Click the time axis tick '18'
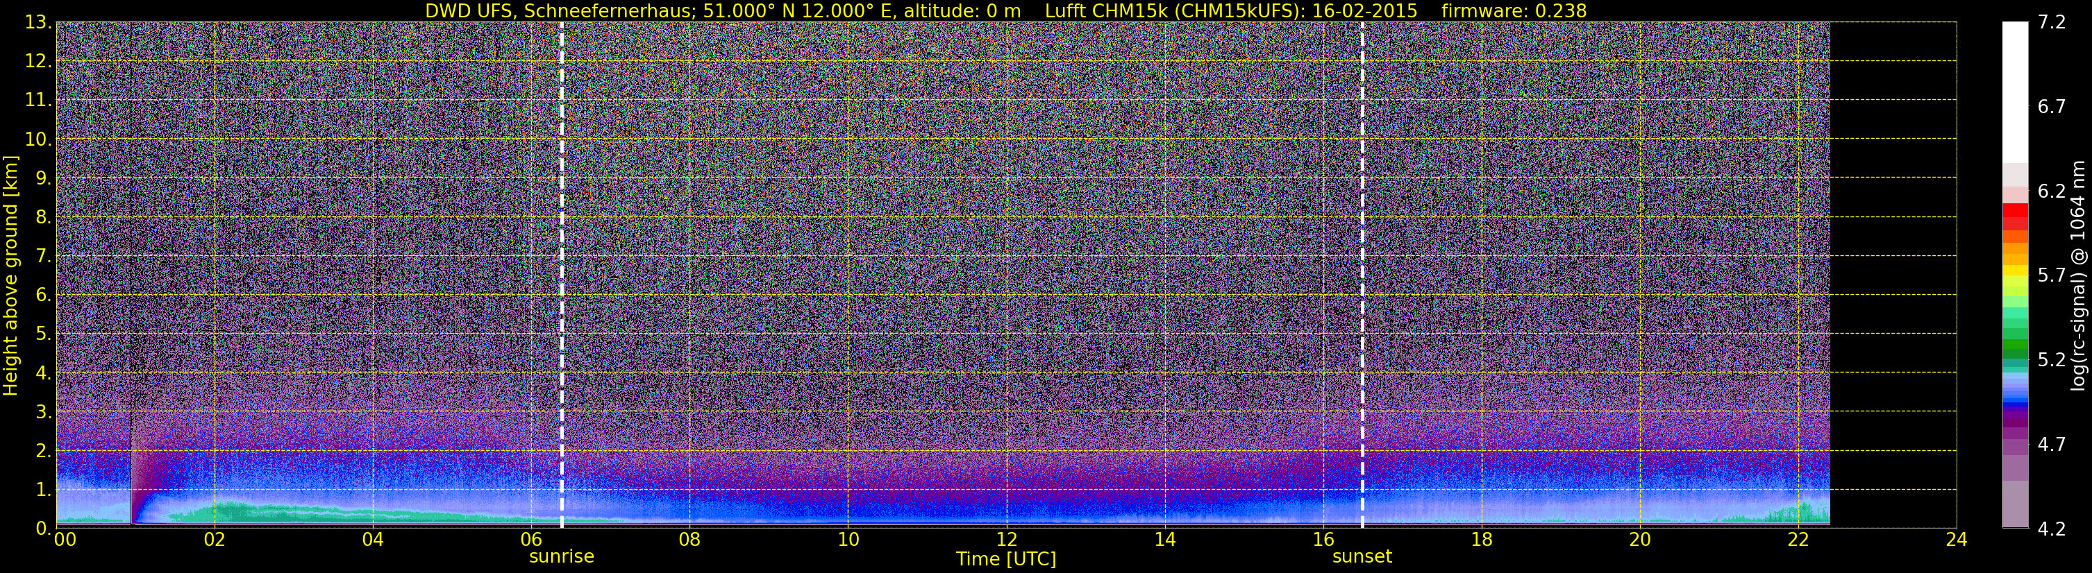Viewport: 2092px width, 573px height. tap(1481, 540)
